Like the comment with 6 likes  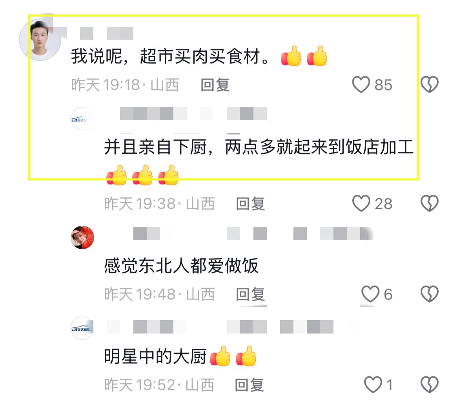[x=370, y=294]
